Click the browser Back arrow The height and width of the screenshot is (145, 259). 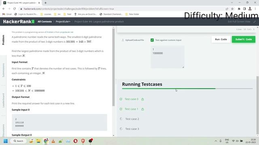coord(4,9)
